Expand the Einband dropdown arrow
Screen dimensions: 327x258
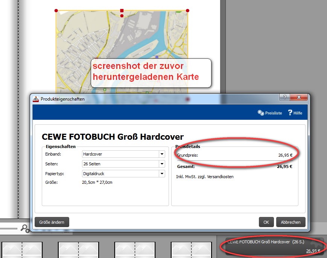tap(162, 154)
